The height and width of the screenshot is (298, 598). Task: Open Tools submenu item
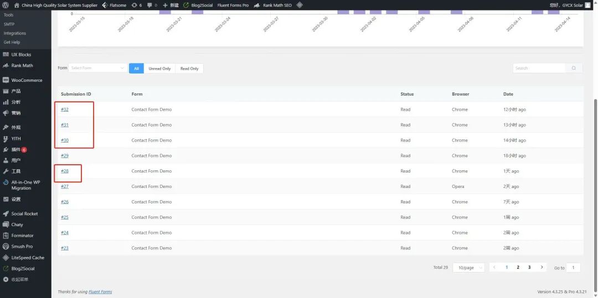coord(8,15)
